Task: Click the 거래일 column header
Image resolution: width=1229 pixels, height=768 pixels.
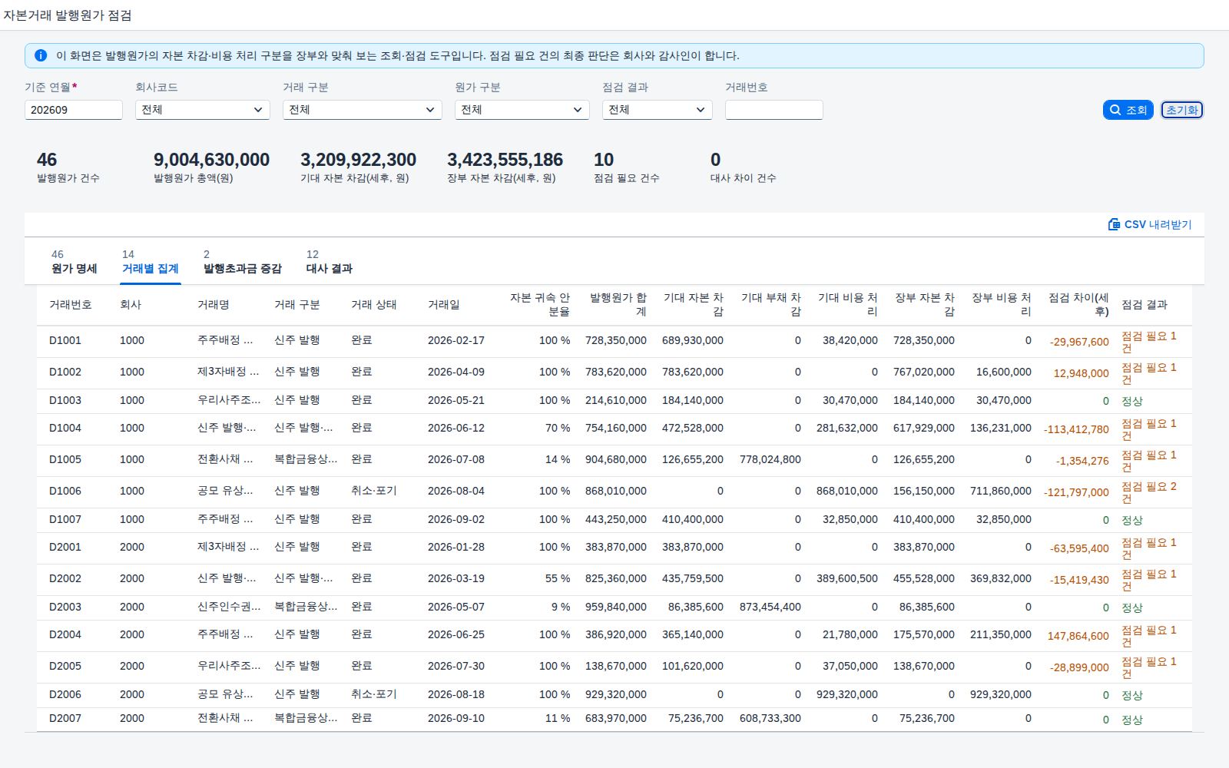Action: 444,305
